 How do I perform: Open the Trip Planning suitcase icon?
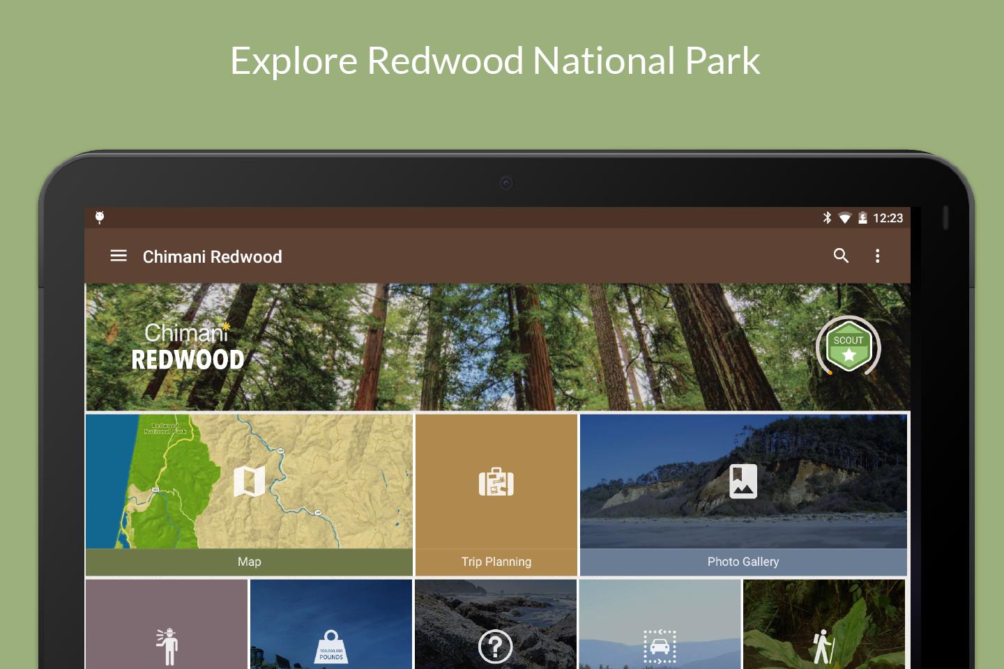tap(496, 482)
